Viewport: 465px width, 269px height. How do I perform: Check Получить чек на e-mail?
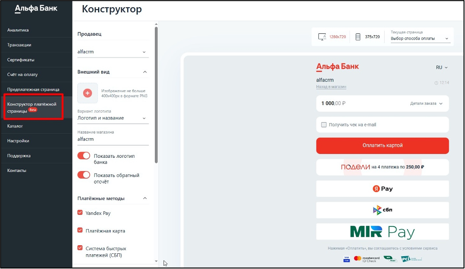(324, 125)
